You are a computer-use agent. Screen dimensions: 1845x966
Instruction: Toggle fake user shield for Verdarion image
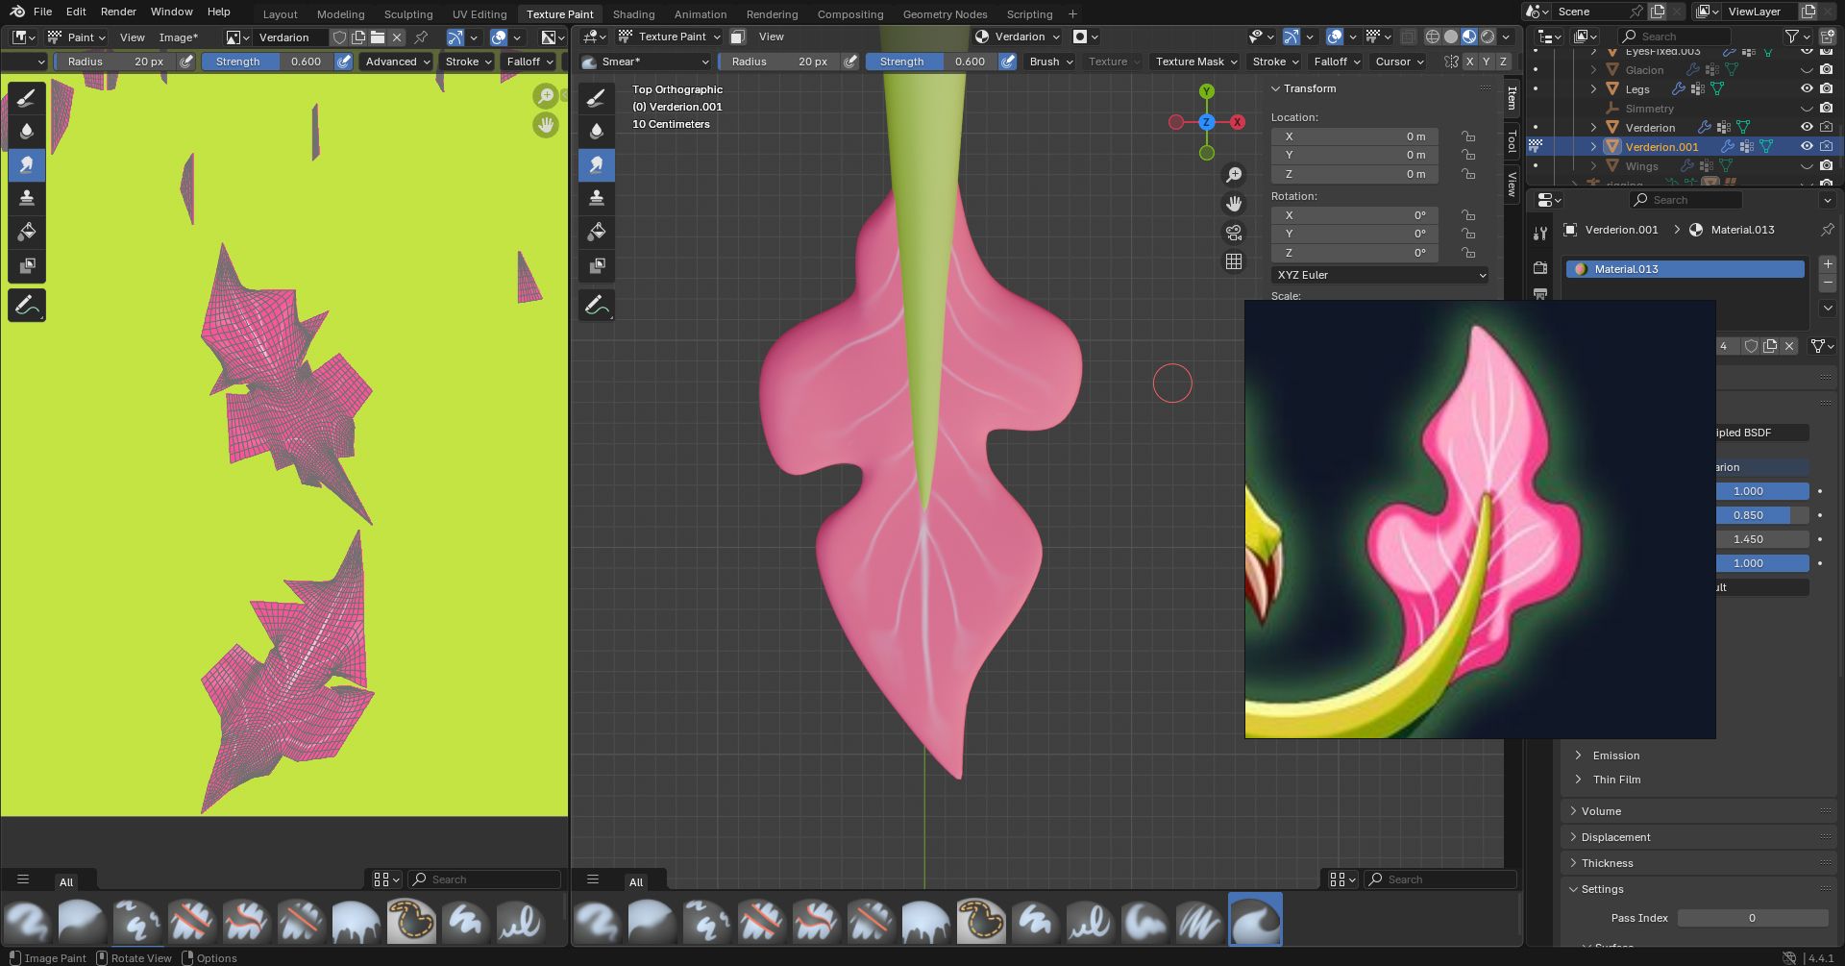click(339, 37)
